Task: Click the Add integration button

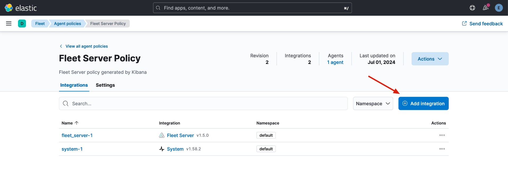Action: click(x=423, y=104)
